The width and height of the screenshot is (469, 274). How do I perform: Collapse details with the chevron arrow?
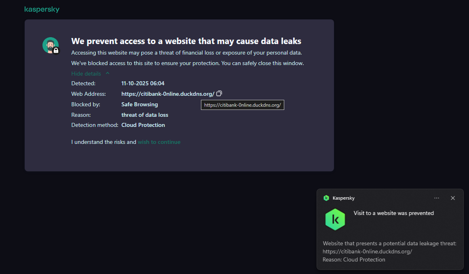click(108, 73)
